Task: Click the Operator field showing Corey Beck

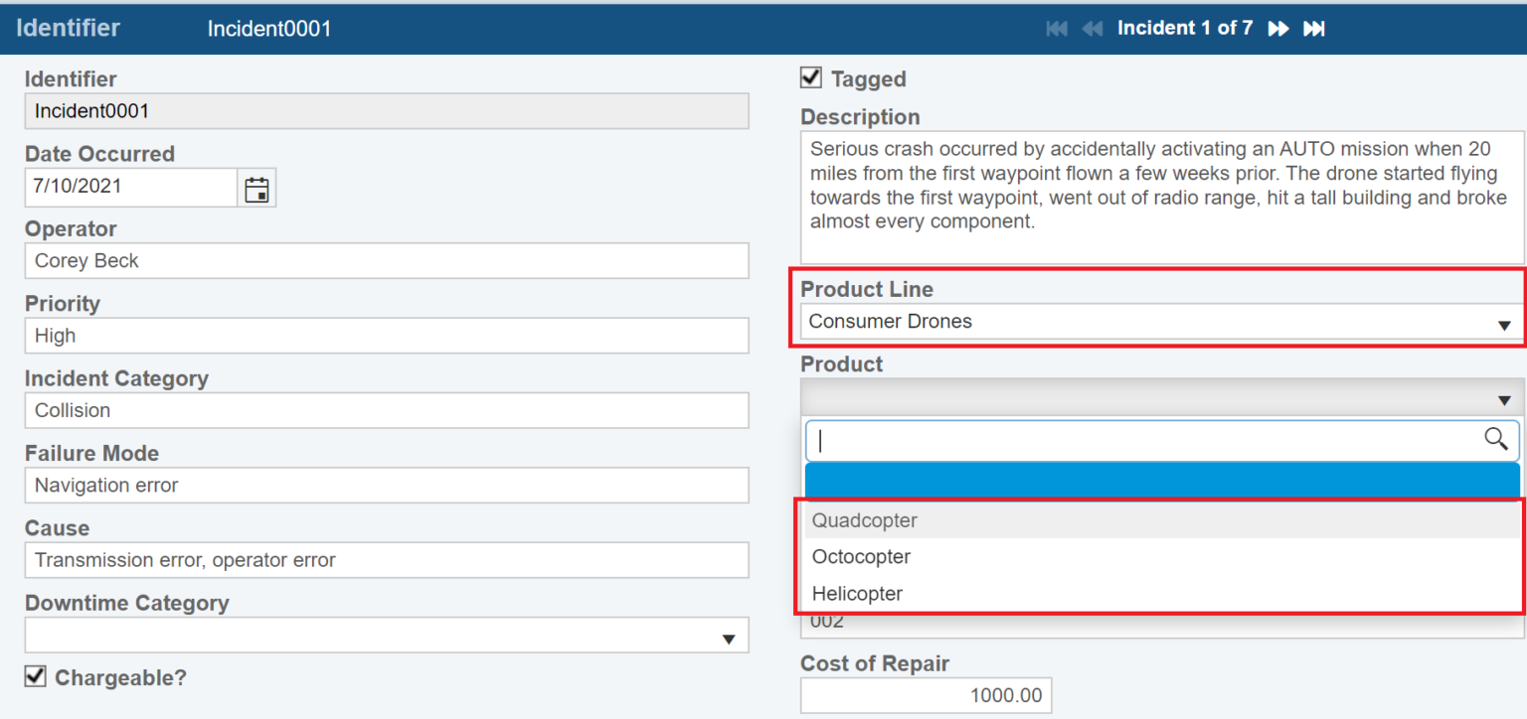Action: 387,260
